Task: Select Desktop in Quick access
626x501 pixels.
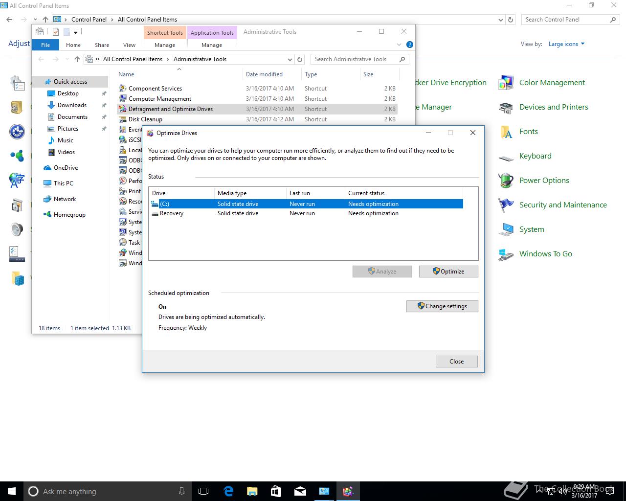Action: tap(68, 93)
